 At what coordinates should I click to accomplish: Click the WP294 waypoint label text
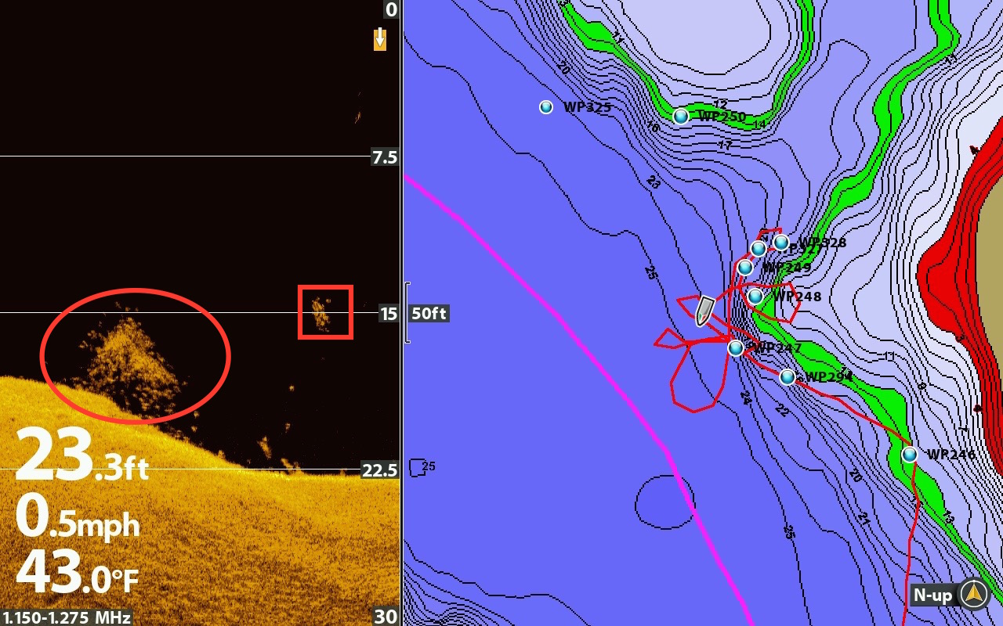coord(829,377)
